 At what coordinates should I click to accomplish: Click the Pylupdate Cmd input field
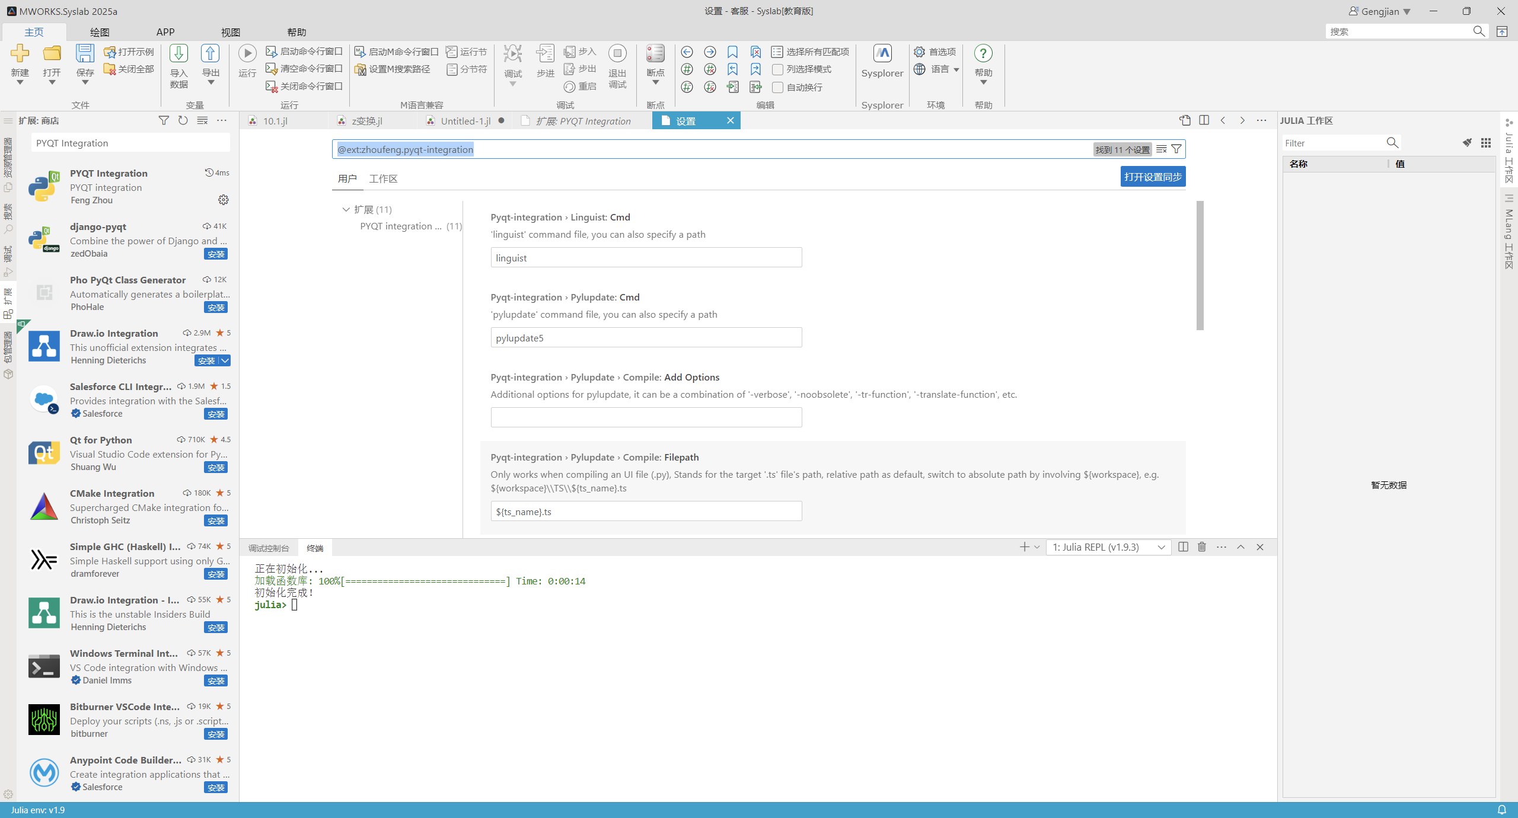pos(646,337)
